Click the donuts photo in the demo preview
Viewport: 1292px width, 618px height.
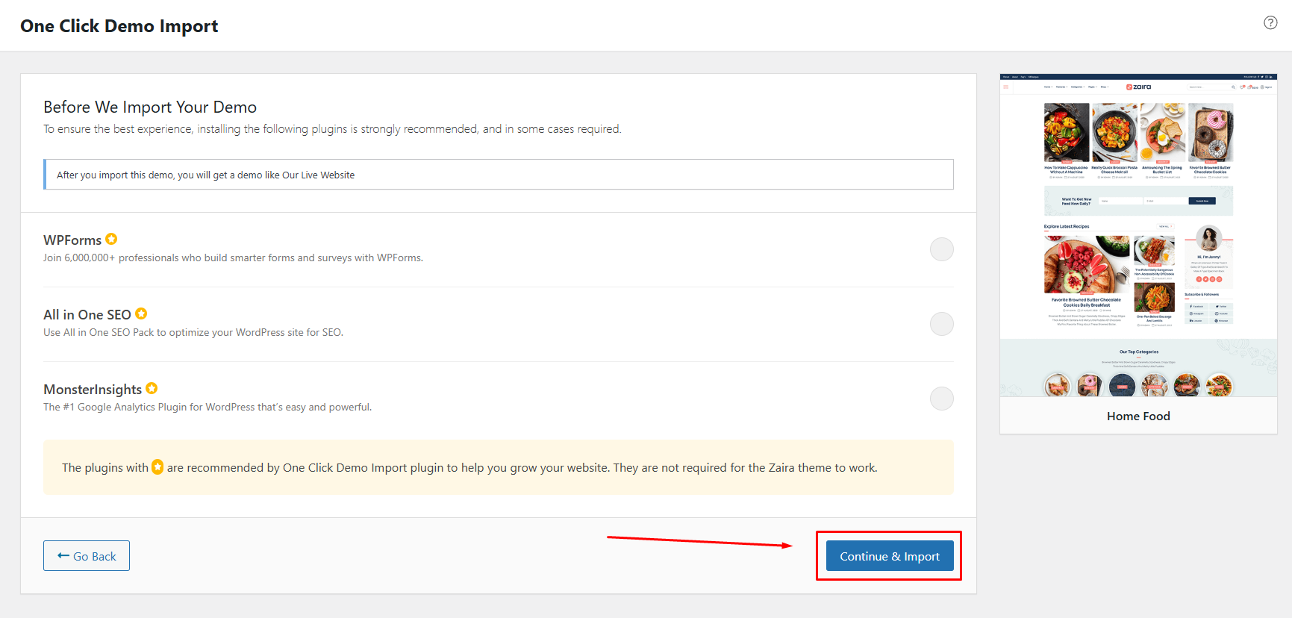point(1211,132)
